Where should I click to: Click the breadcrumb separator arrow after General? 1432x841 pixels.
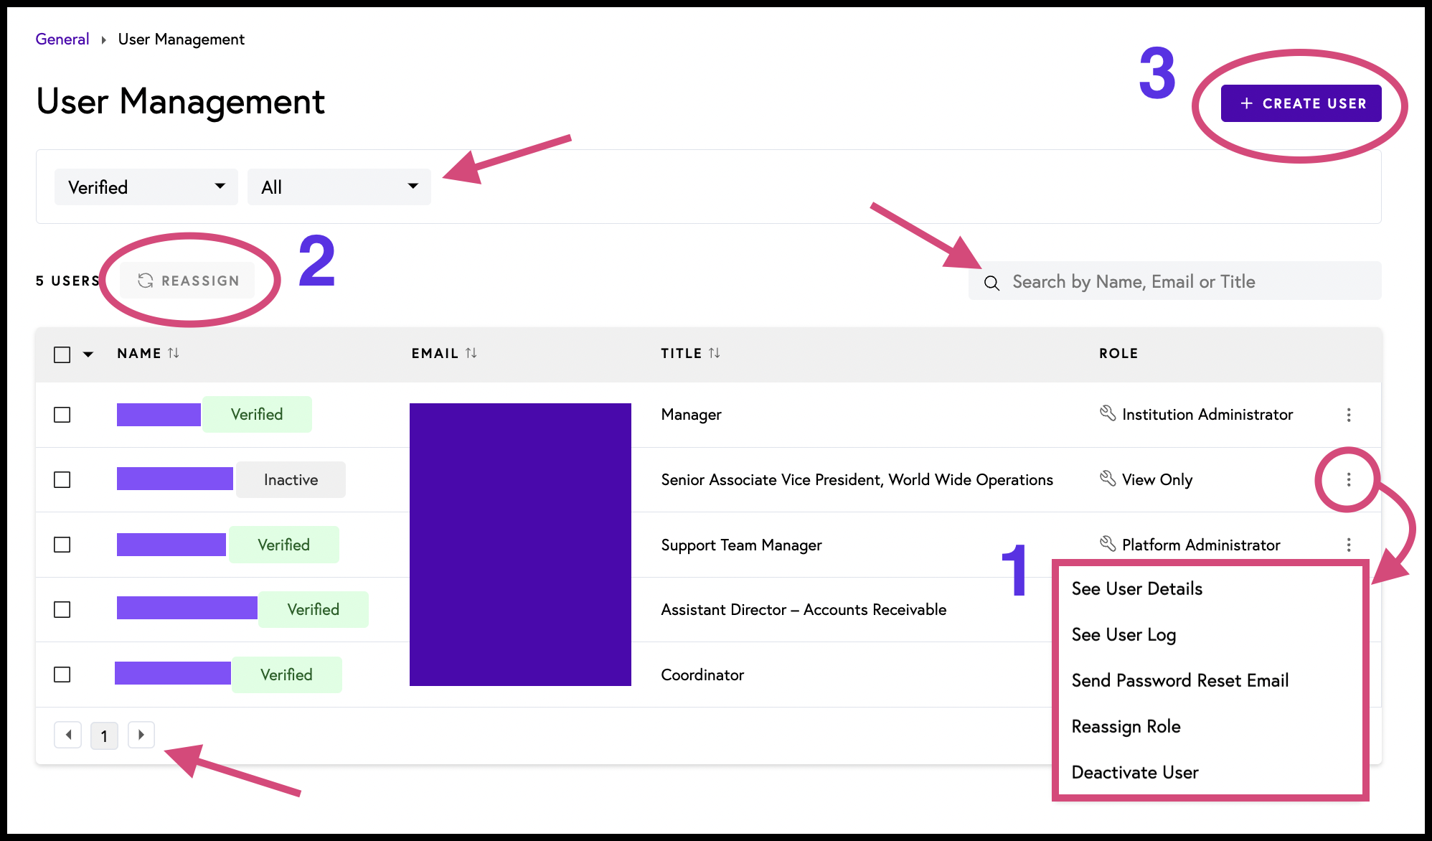point(103,40)
